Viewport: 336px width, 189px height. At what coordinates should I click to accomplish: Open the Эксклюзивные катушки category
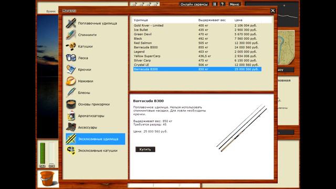pos(96,151)
